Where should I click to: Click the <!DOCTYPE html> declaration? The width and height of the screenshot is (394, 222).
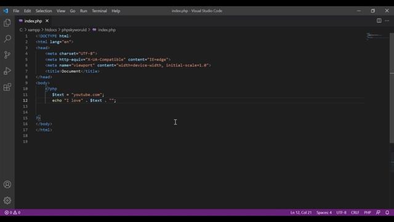(54, 36)
